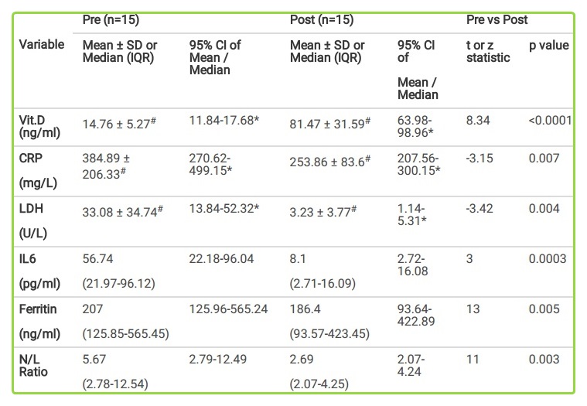The height and width of the screenshot is (406, 587).
Task: Select the CRP t statistic -3.15
Action: pyautogui.click(x=479, y=159)
